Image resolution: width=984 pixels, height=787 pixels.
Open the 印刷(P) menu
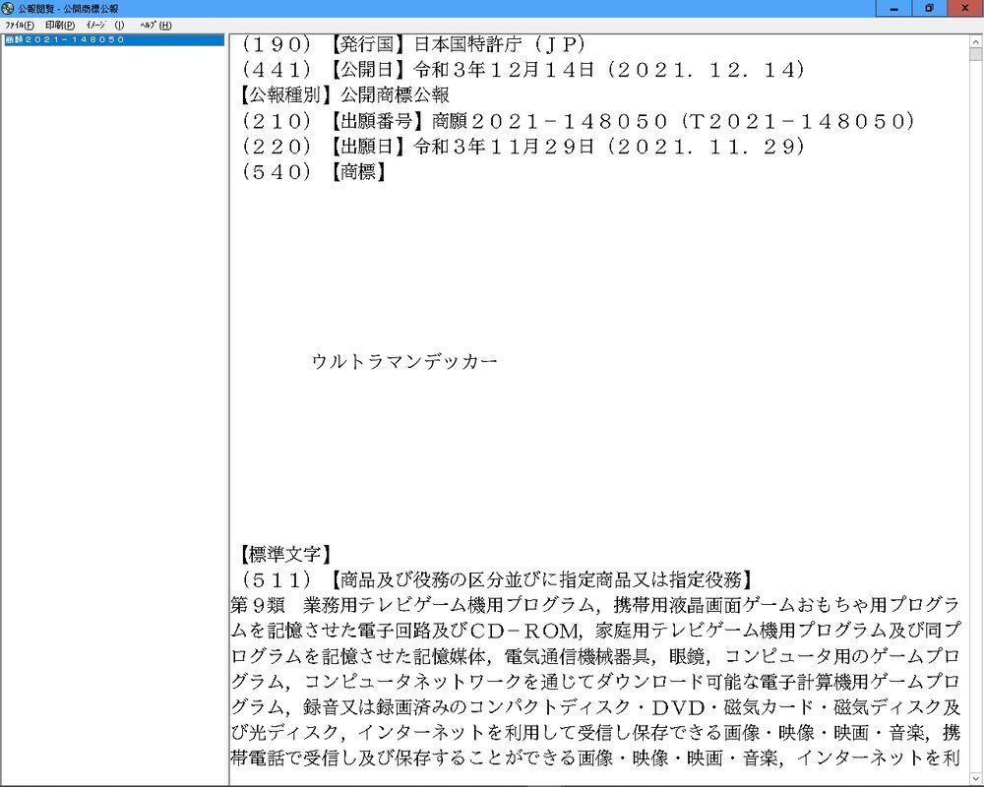click(59, 25)
